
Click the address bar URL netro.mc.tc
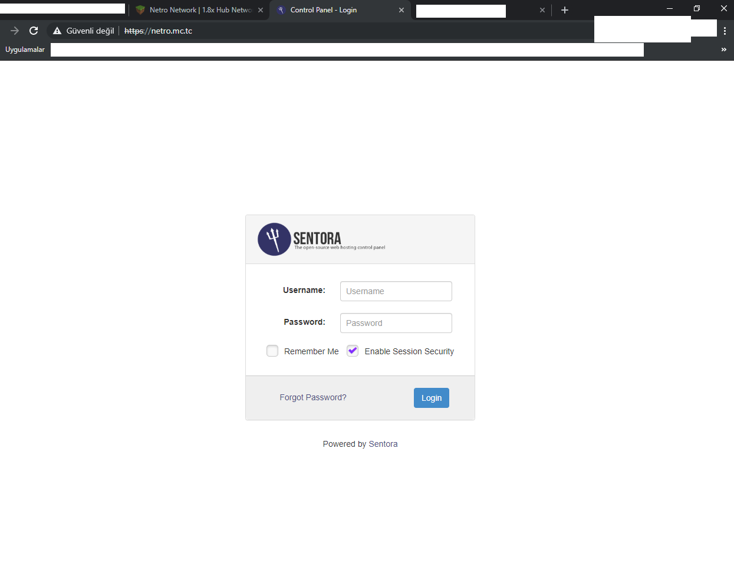[158, 31]
